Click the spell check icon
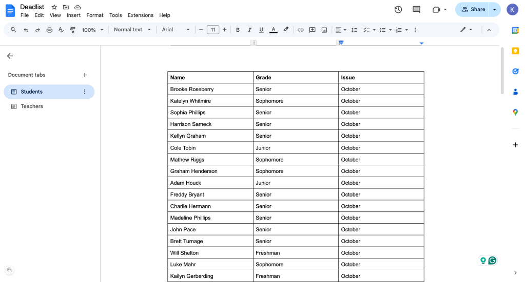This screenshot has width=525, height=282. coord(61,30)
